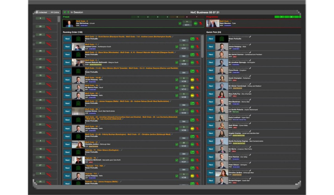This screenshot has width=334, height=195.
Task: Click green still-image icon on first Running Order row
Action: [x=192, y=39]
